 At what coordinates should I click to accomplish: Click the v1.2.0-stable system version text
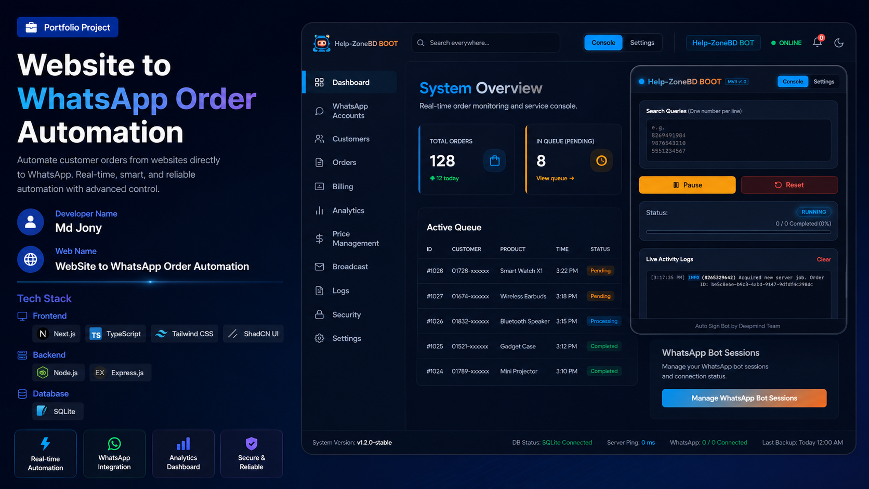[x=374, y=443]
